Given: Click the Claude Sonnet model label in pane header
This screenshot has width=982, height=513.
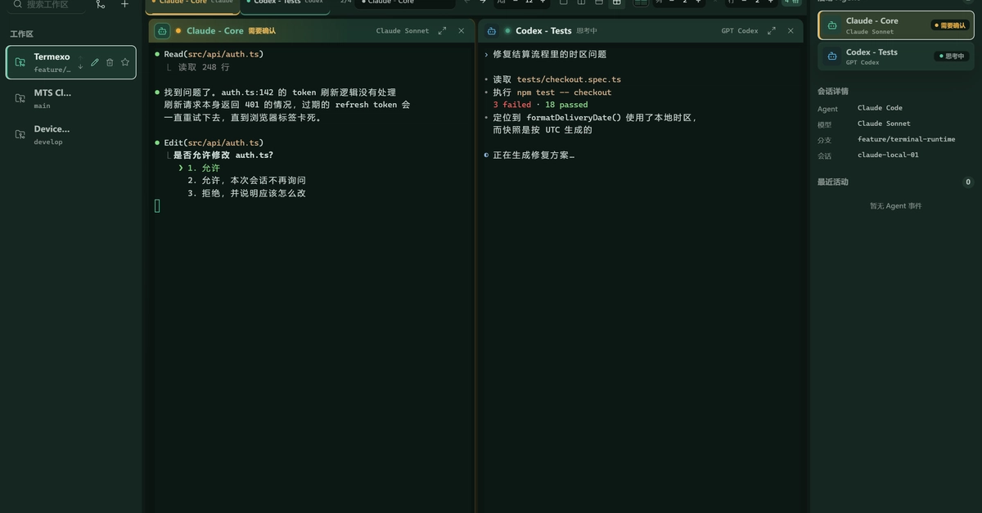Looking at the screenshot, I should [403, 31].
